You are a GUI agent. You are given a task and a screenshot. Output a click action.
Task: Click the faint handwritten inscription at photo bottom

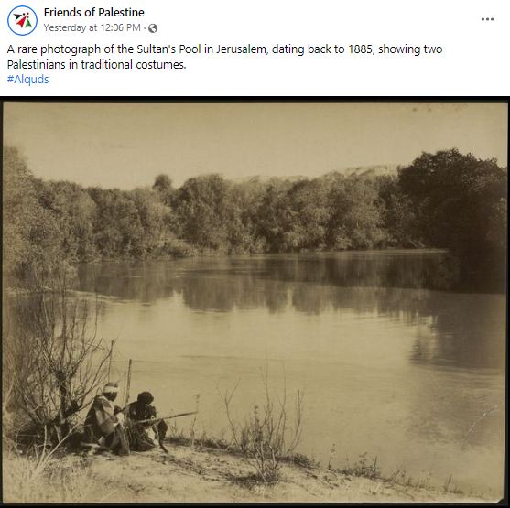[x=320, y=489]
